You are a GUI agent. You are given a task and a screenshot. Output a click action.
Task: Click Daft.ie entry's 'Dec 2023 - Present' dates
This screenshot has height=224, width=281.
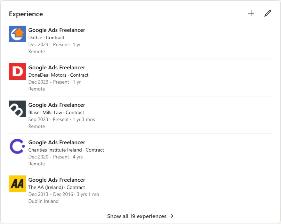(x=55, y=44)
